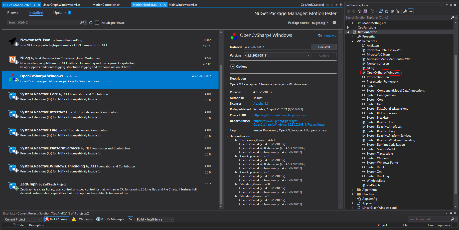Click the ZedGraph package icon
Screen dimensions: 459x230
click(x=13, y=186)
